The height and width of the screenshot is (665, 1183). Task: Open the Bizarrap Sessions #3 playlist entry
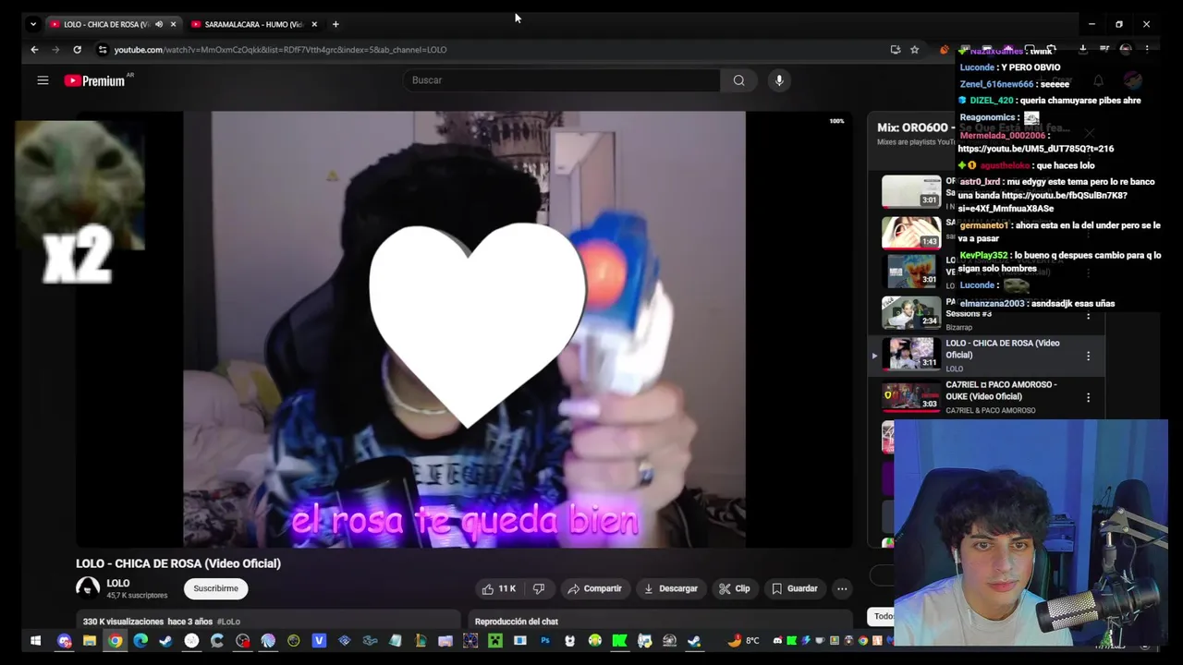coord(984,314)
